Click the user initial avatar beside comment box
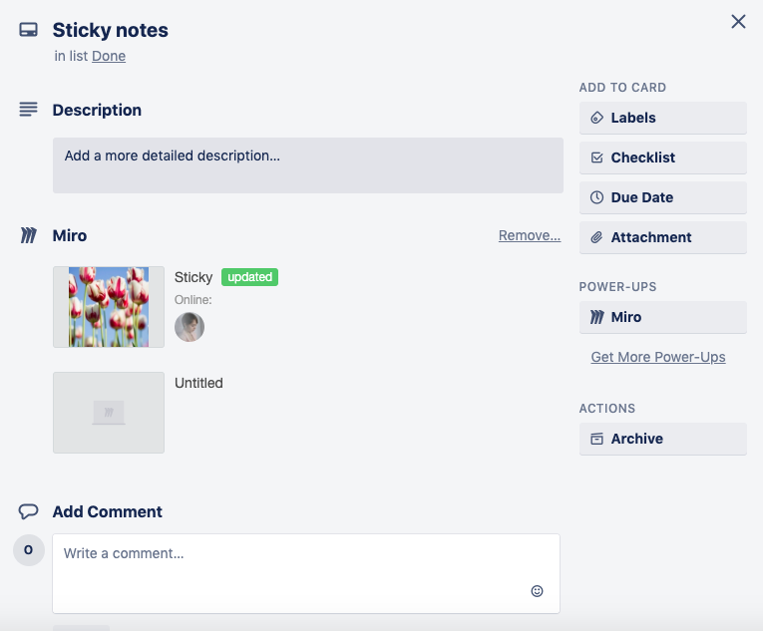 (28, 550)
